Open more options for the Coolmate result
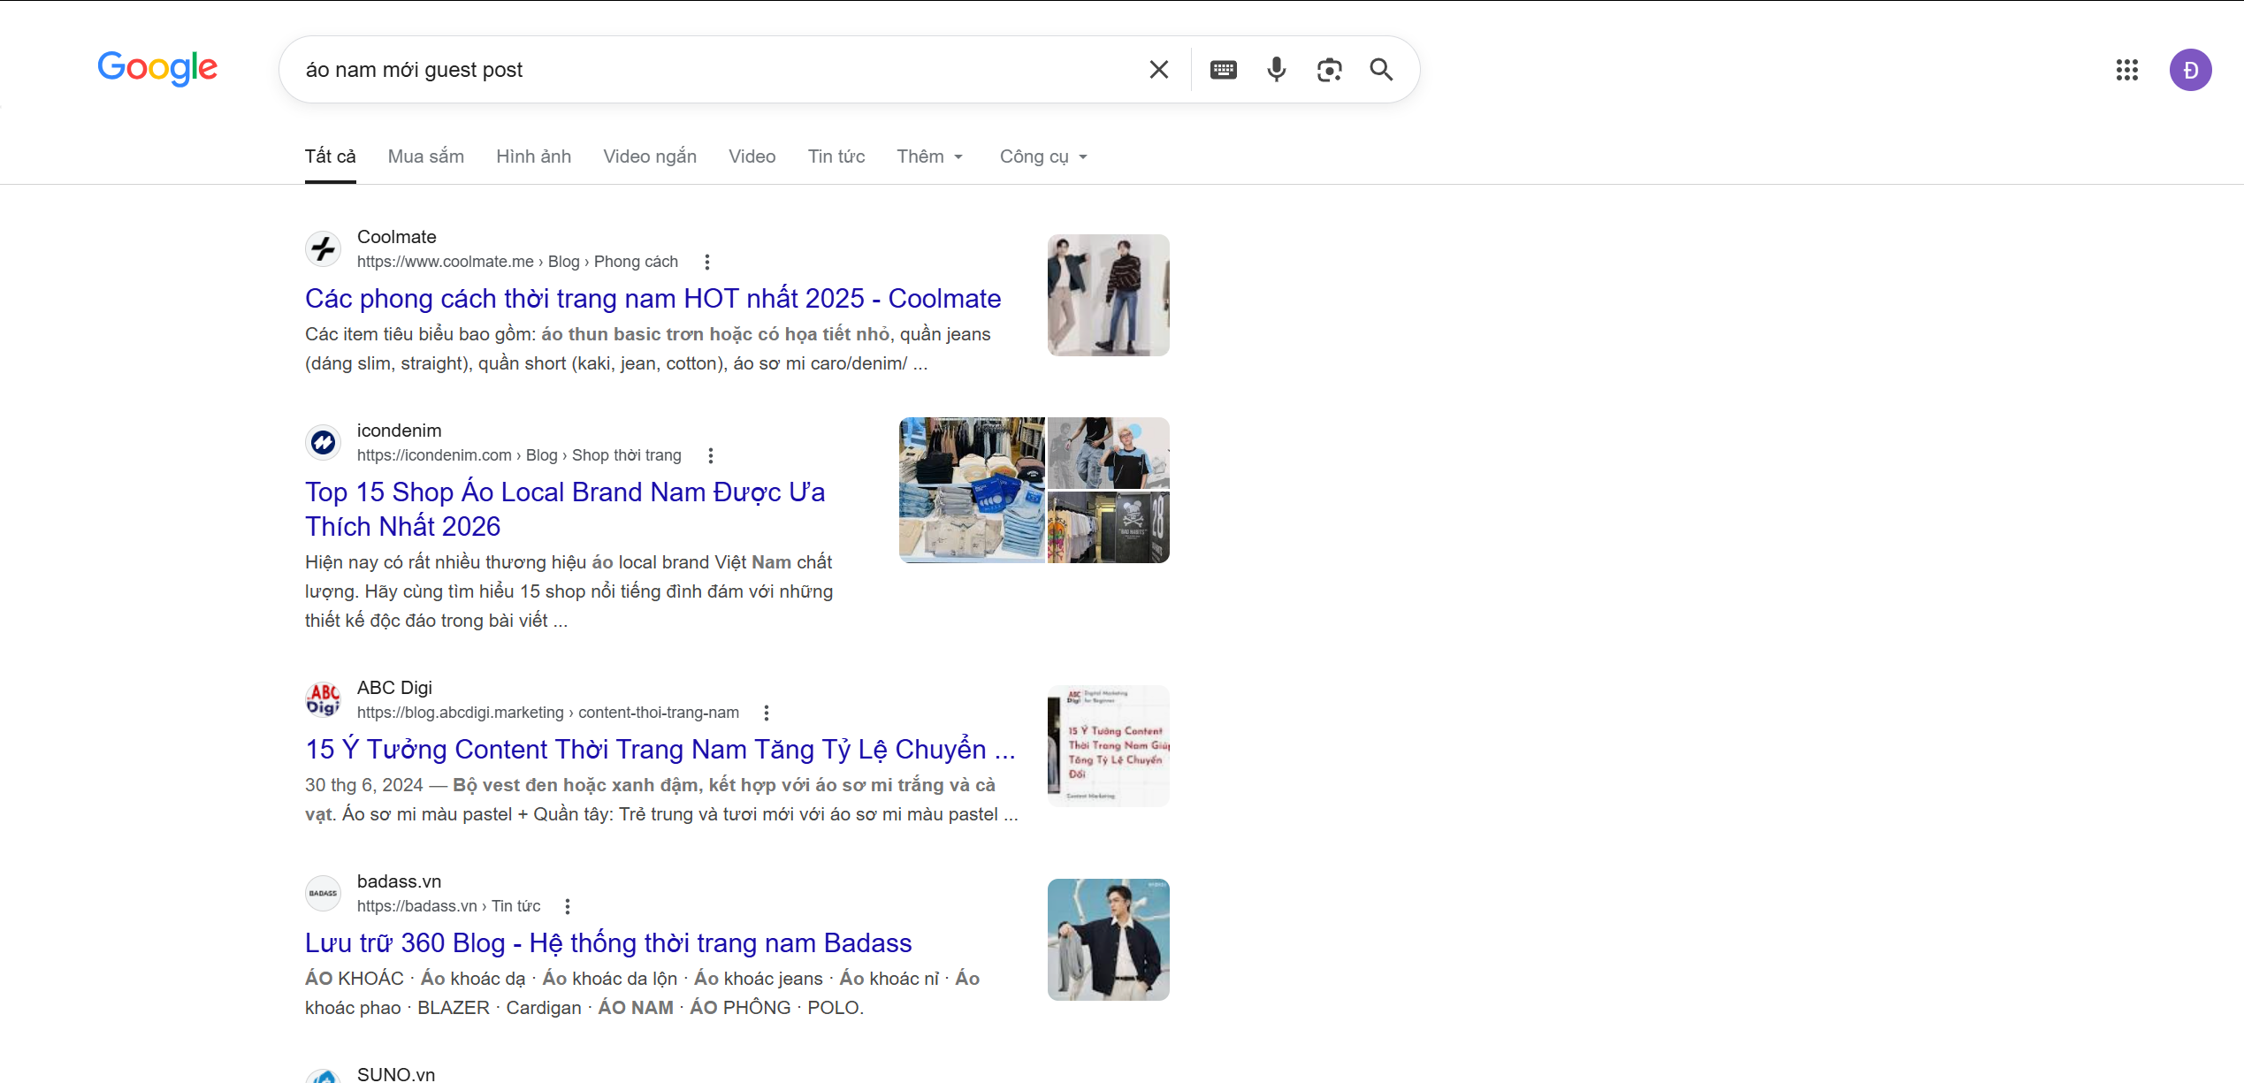Image resolution: width=2244 pixels, height=1083 pixels. pos(706,262)
